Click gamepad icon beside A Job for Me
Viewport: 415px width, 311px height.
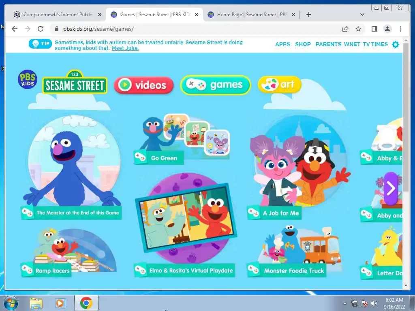(x=253, y=212)
